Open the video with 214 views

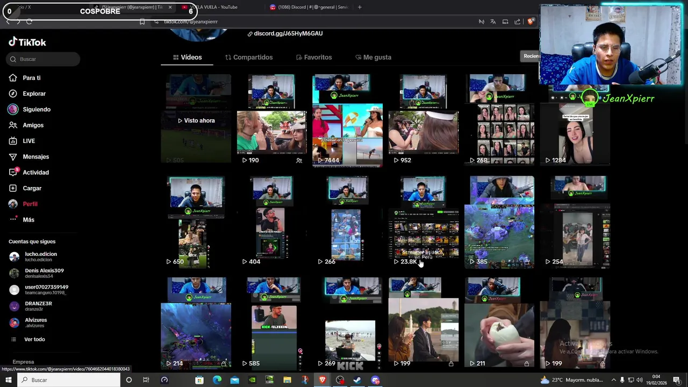[x=196, y=323]
